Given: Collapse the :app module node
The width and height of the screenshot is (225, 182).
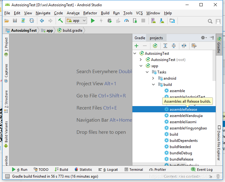Looking at the screenshot, I should tap(141, 66).
